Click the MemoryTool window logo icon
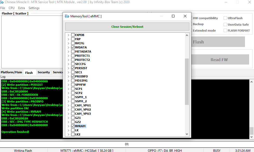The width and height of the screenshot is (254, 152). point(67,16)
